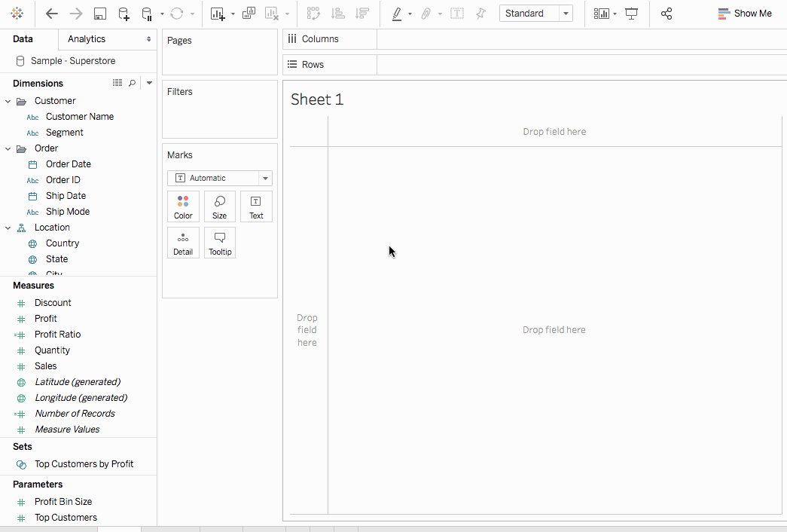Select the Ship Mode field
This screenshot has width=787, height=532.
(68, 212)
